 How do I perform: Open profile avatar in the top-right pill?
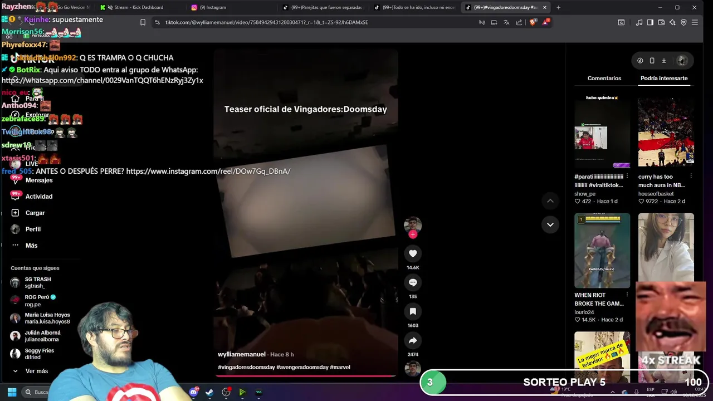[682, 61]
